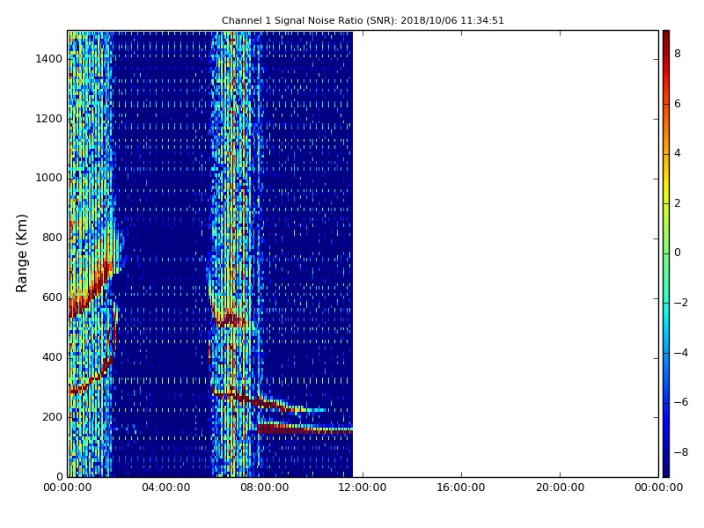Click colorbar label 6
The width and height of the screenshot is (704, 528).
click(x=678, y=103)
